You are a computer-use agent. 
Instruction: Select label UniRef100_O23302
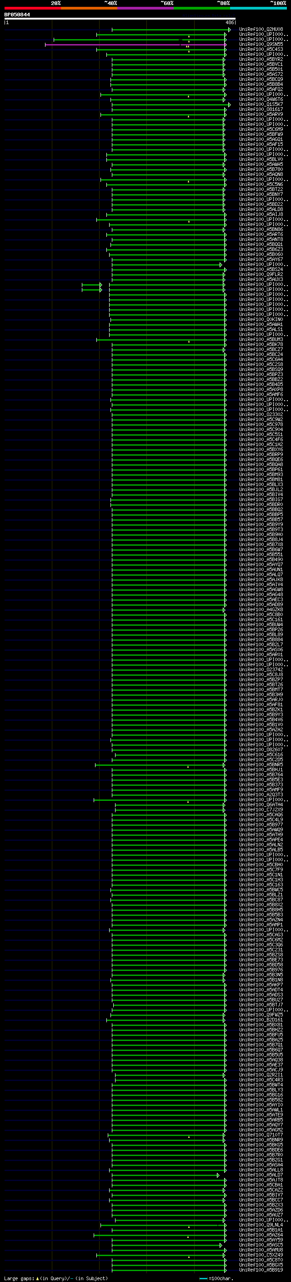[x=261, y=415]
